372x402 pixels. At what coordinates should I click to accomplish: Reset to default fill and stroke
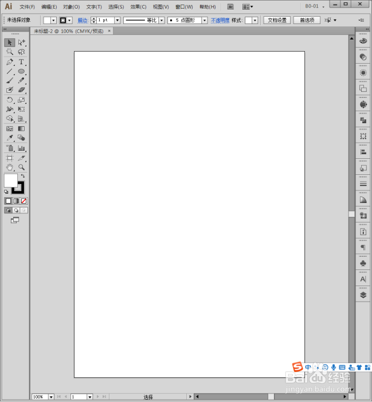point(6,192)
